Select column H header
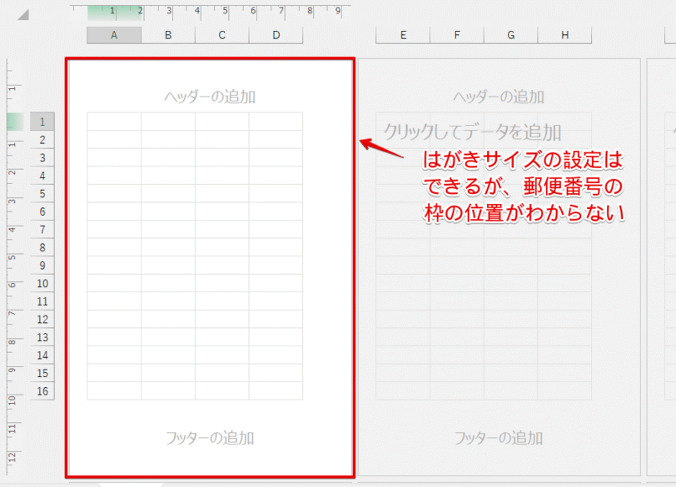The image size is (676, 487). pyautogui.click(x=565, y=35)
